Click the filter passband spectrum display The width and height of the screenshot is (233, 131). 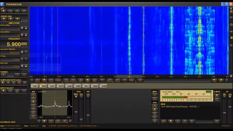tap(55, 103)
